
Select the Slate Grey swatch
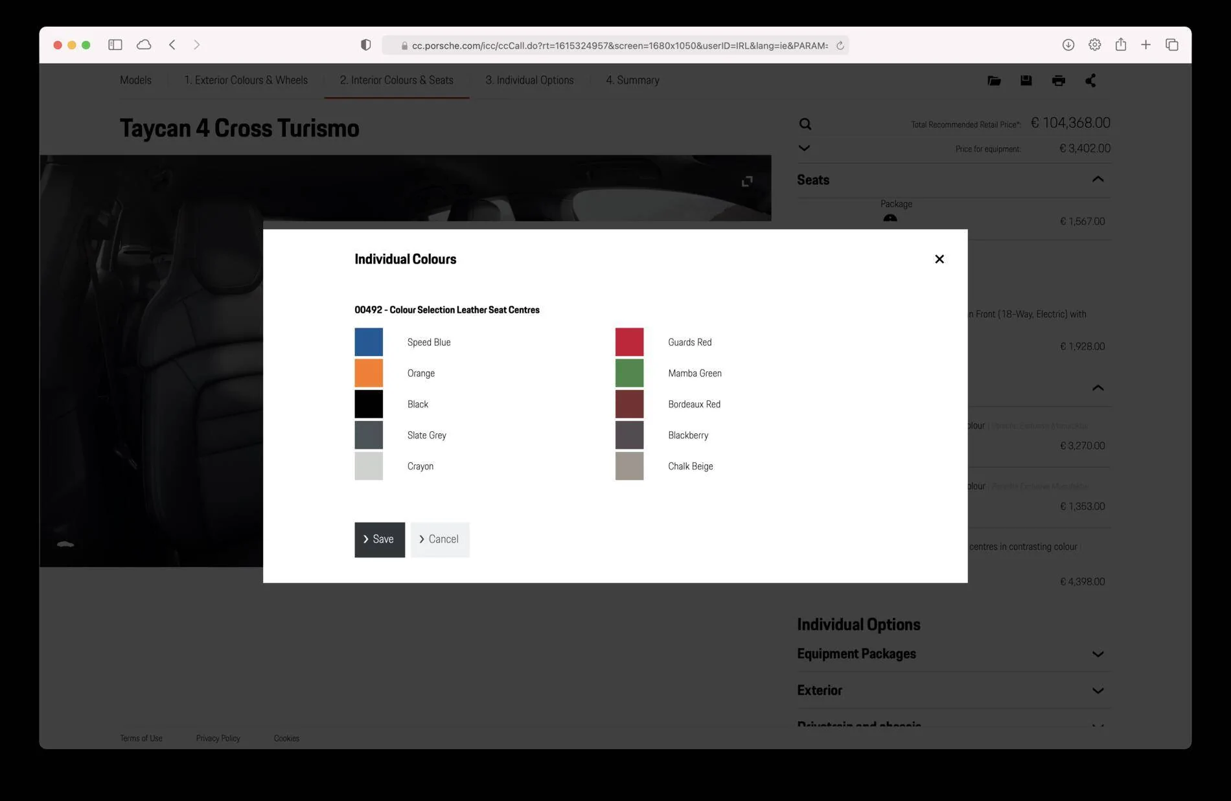369,435
